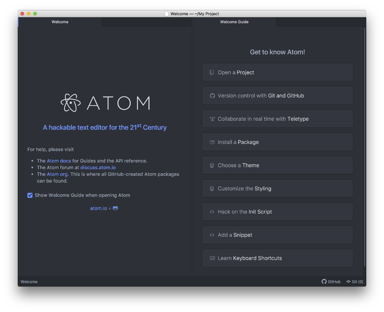Expand the Open a Project section
Viewport: 384px width, 312px height.
277,72
